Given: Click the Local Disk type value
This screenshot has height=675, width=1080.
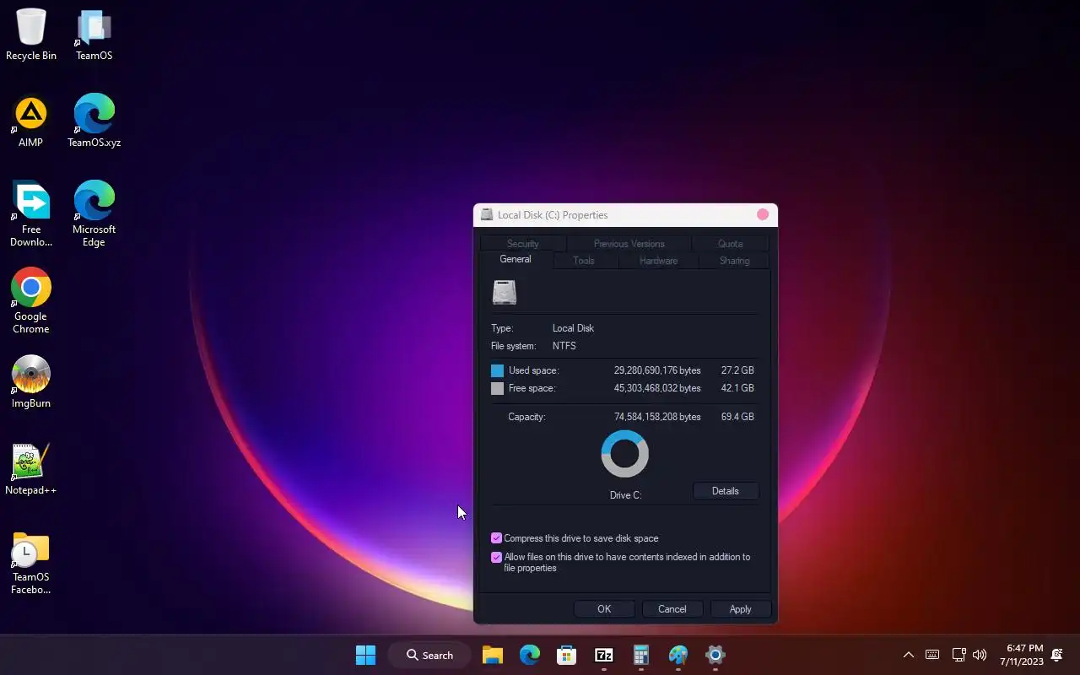Looking at the screenshot, I should [x=574, y=328].
